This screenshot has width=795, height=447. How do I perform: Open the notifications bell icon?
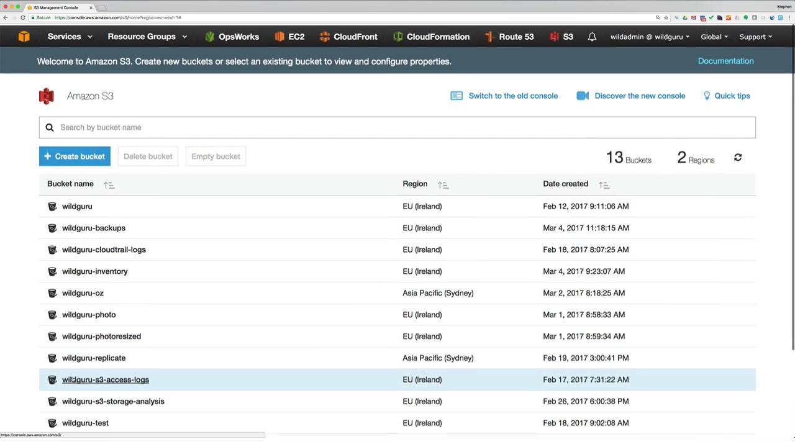[592, 37]
